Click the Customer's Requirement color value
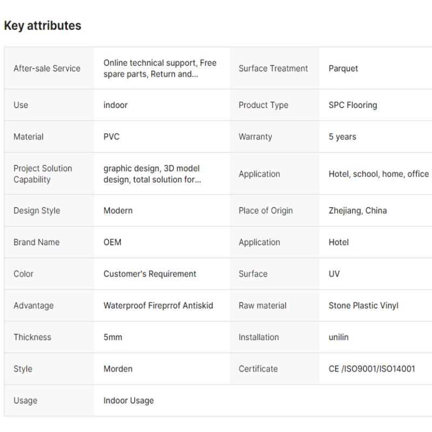Viewport: 432px width, 432px height. click(x=150, y=274)
